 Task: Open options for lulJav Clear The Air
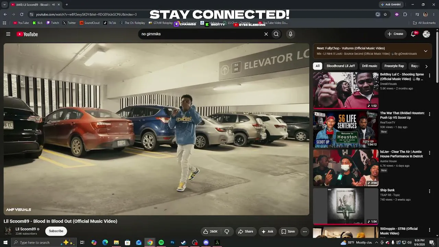point(429,153)
